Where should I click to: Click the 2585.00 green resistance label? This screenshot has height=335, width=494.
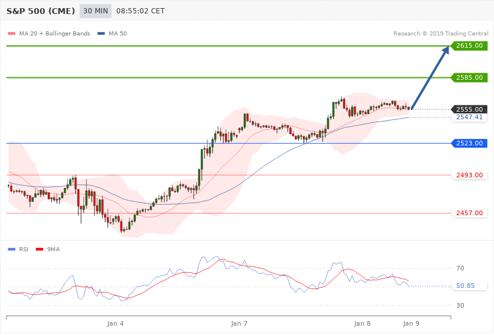click(470, 77)
